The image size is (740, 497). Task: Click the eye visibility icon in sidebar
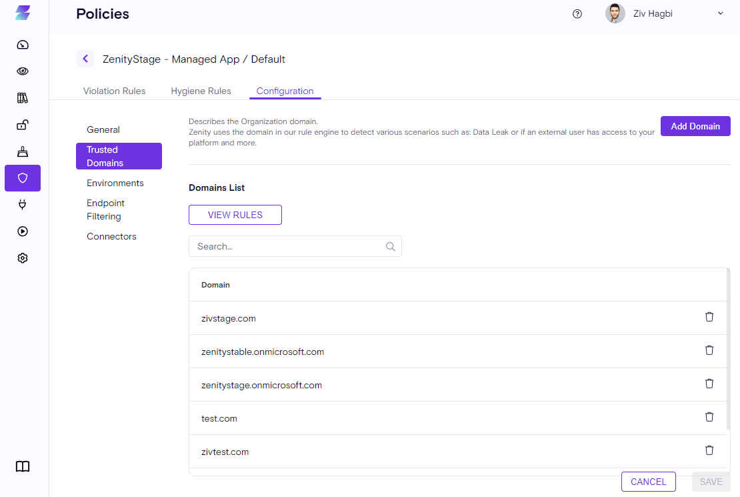pyautogui.click(x=23, y=71)
